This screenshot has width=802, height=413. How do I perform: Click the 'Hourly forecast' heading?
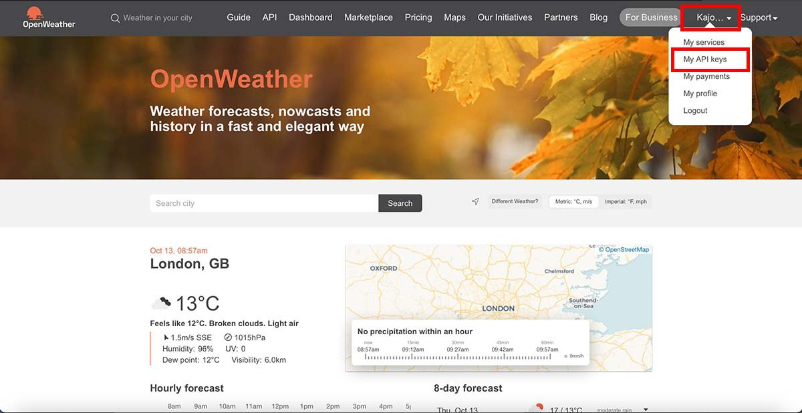click(186, 388)
